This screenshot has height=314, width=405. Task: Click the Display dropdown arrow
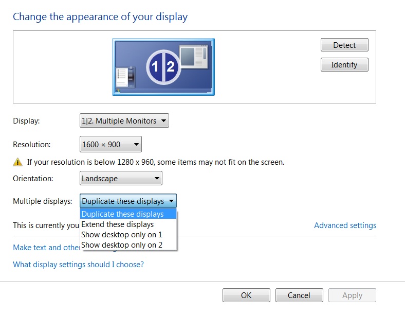click(x=163, y=121)
